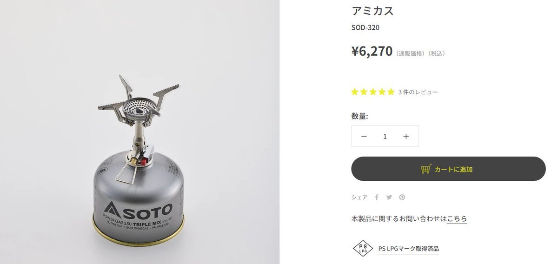Open the PS LPGマーク取得済品 link
Viewport: 558px width, 264px height.
pos(408,248)
